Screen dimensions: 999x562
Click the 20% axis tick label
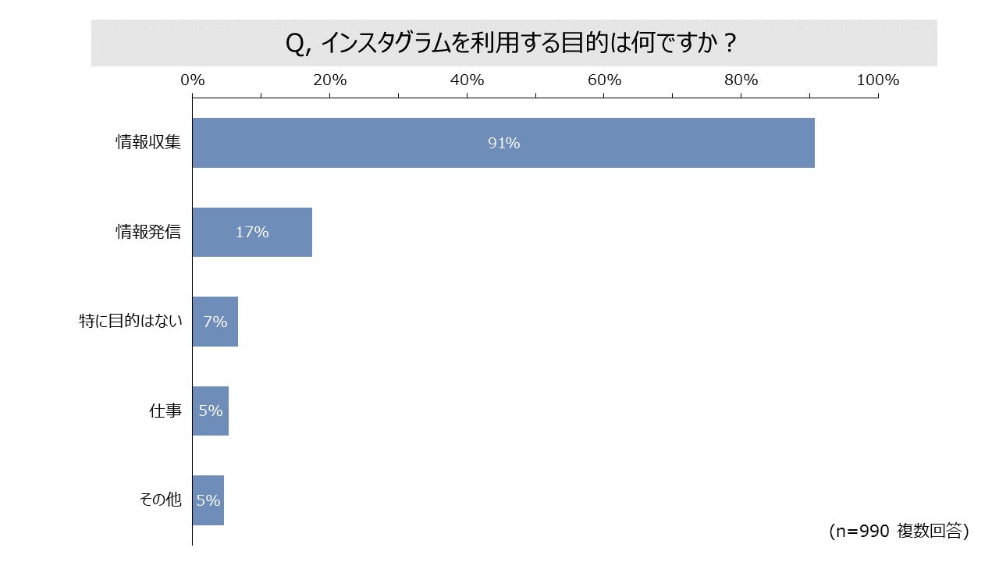[329, 80]
